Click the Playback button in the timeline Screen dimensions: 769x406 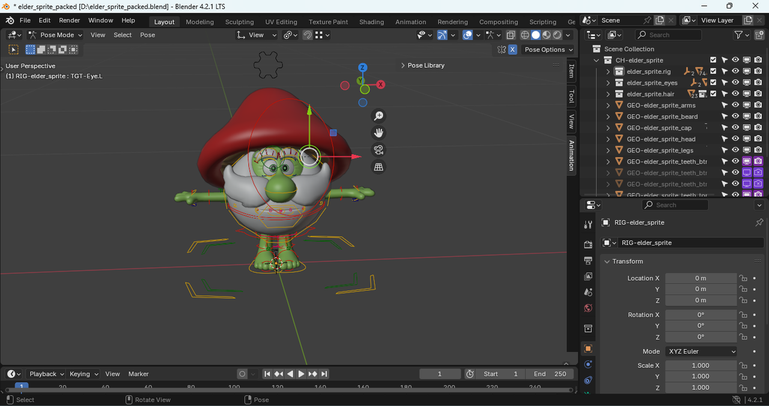[x=47, y=374]
